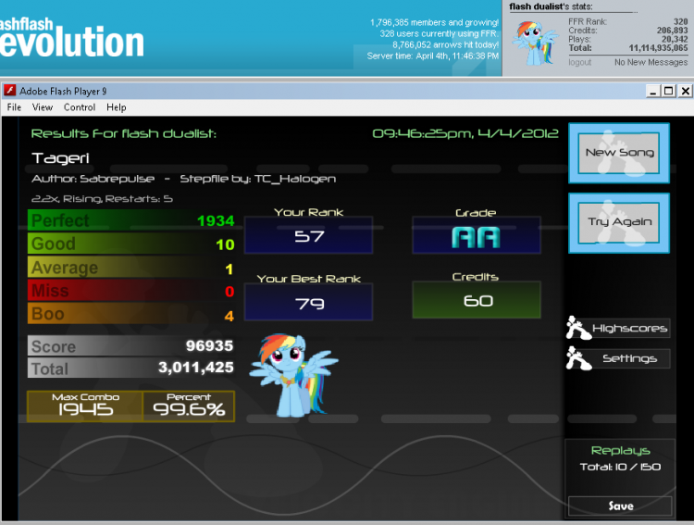Click the Average count 1
694x525 pixels.
(x=229, y=269)
